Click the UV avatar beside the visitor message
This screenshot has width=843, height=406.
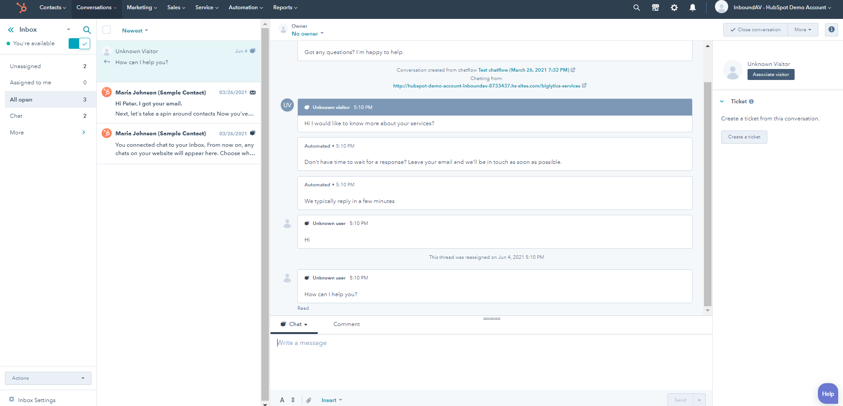tap(287, 105)
